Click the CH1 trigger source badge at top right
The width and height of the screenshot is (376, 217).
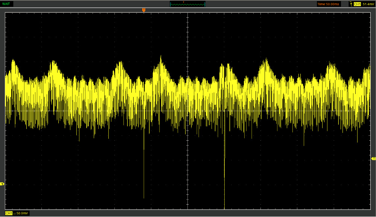[x=358, y=4]
